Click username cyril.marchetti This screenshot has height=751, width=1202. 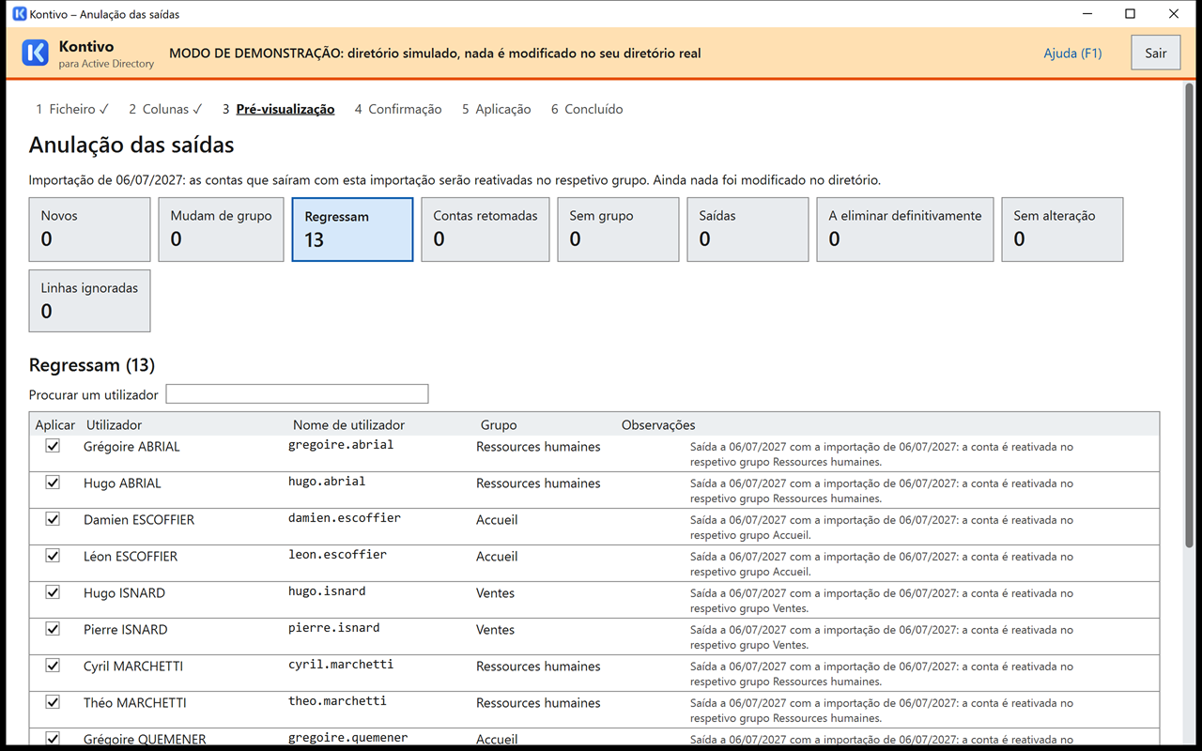click(341, 665)
